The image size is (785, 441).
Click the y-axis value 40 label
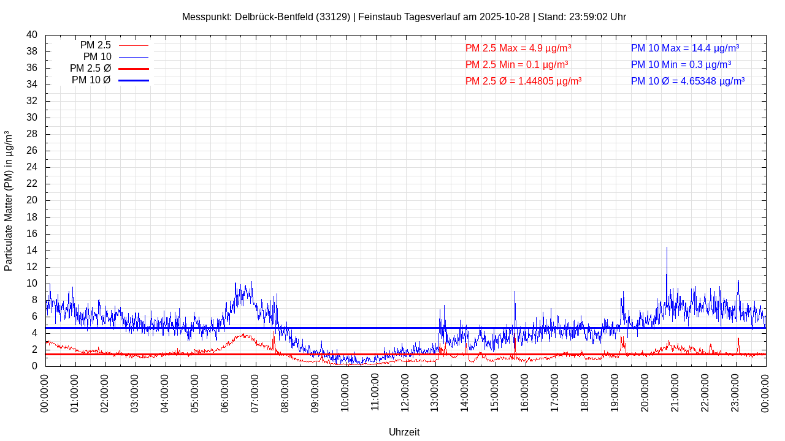click(31, 35)
